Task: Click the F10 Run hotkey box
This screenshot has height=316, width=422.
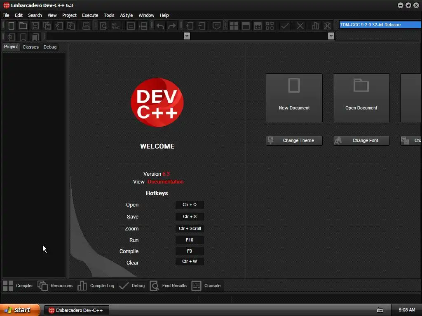Action: pos(190,240)
